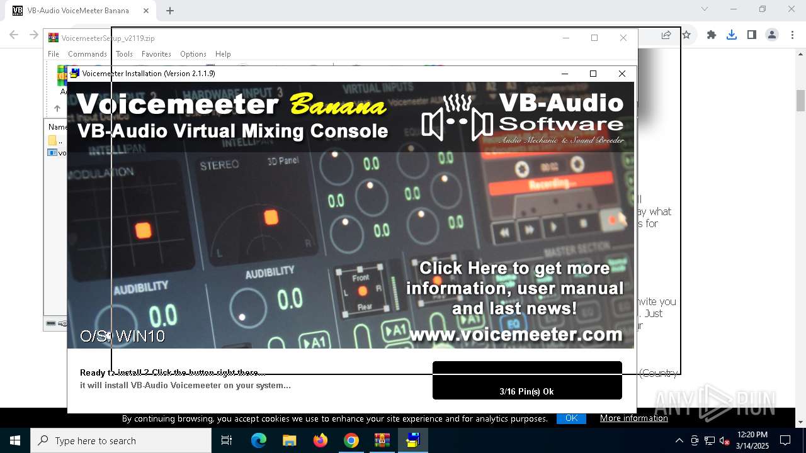Close the Voicemeeter Installation window
Image resolution: width=806 pixels, height=453 pixels.
point(622,74)
